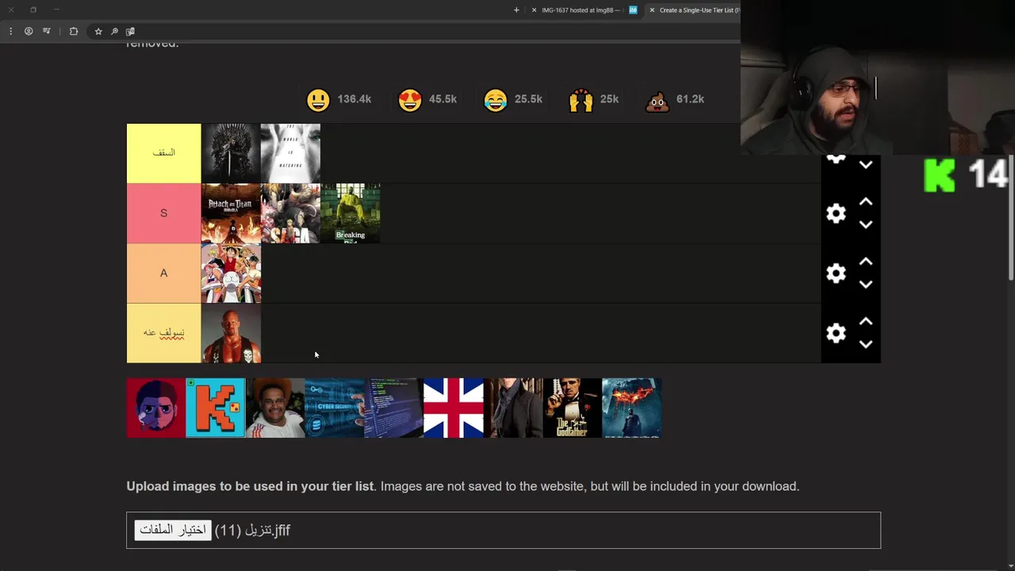The width and height of the screenshot is (1015, 571).
Task: Select the Cyber Security image in pool
Action: pyautogui.click(x=335, y=408)
